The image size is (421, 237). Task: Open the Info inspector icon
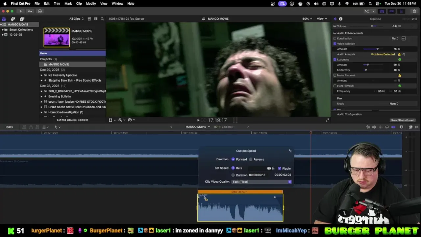point(341,19)
